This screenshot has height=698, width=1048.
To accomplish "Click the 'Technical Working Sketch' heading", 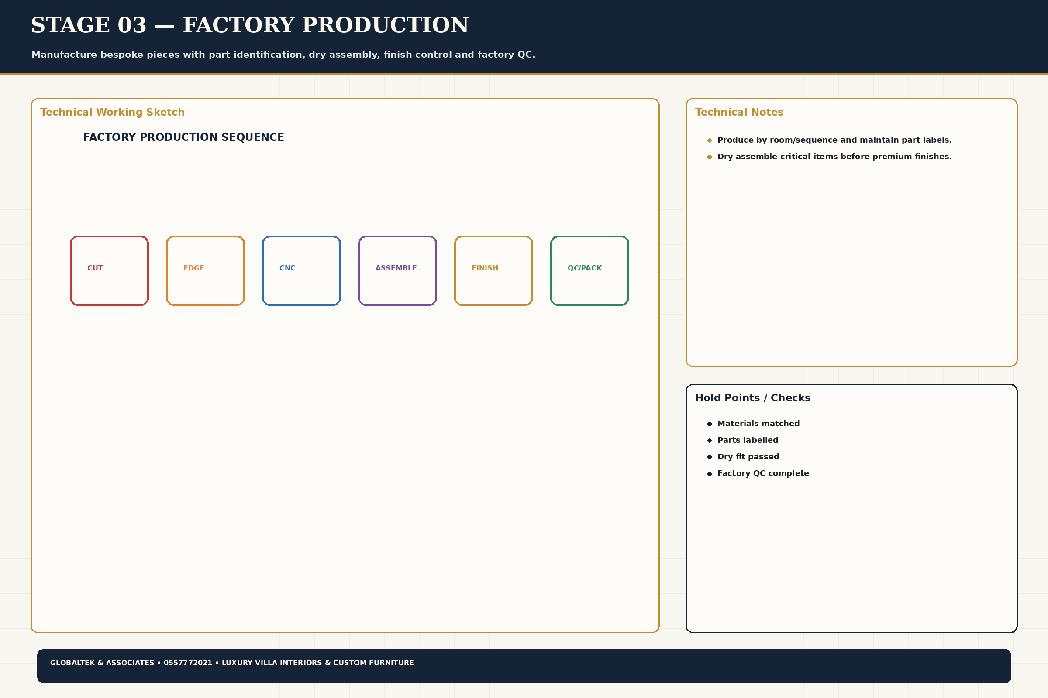I will click(x=112, y=112).
